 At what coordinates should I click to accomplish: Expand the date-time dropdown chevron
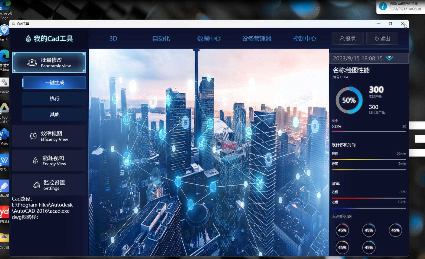(x=389, y=58)
